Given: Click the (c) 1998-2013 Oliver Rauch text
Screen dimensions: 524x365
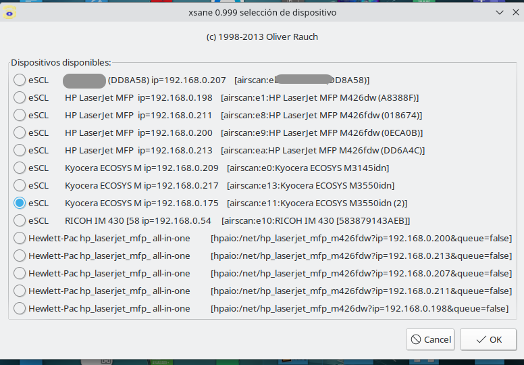Looking at the screenshot, I should click(x=262, y=36).
